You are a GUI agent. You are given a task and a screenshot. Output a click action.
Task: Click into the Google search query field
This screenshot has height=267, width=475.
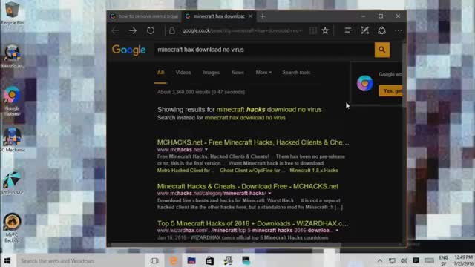(x=264, y=50)
